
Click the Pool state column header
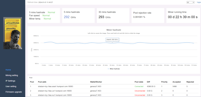point(139,82)
